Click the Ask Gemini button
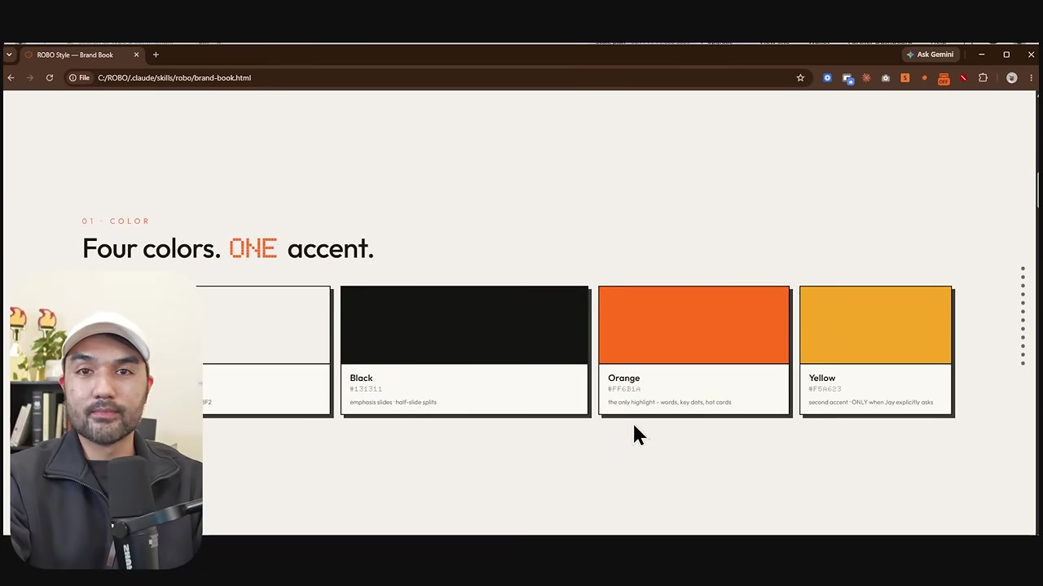Viewport: 1043px width, 586px height. point(930,55)
